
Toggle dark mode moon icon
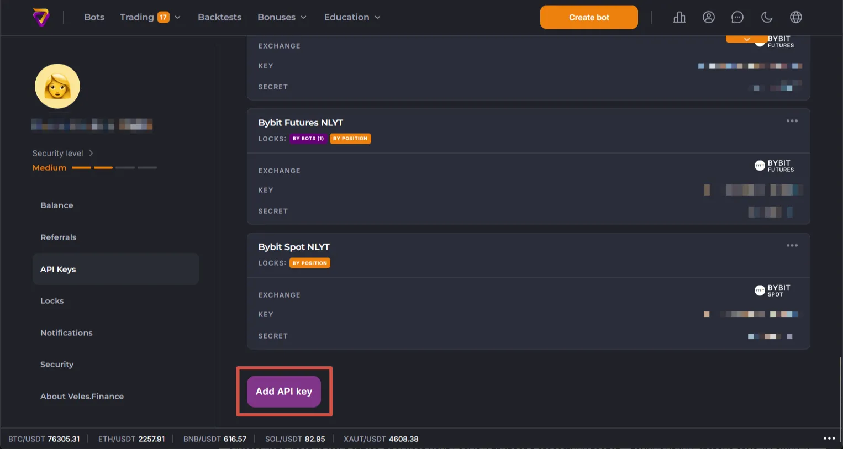coord(767,17)
